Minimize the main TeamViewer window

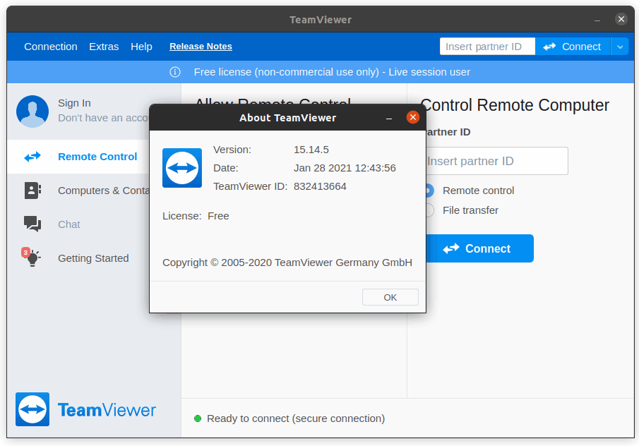click(x=597, y=20)
